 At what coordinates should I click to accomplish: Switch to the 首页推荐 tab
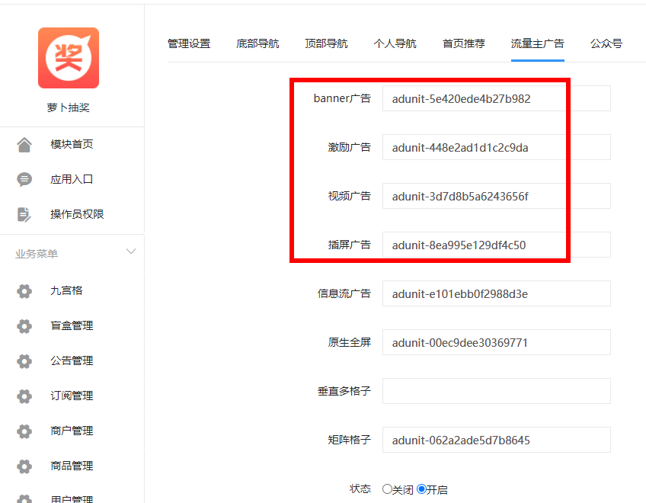coord(463,43)
